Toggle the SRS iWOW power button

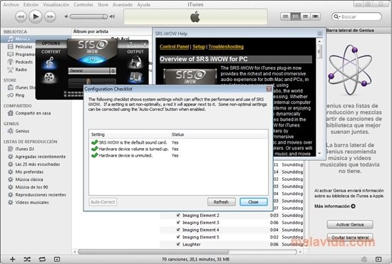pyautogui.click(x=92, y=60)
